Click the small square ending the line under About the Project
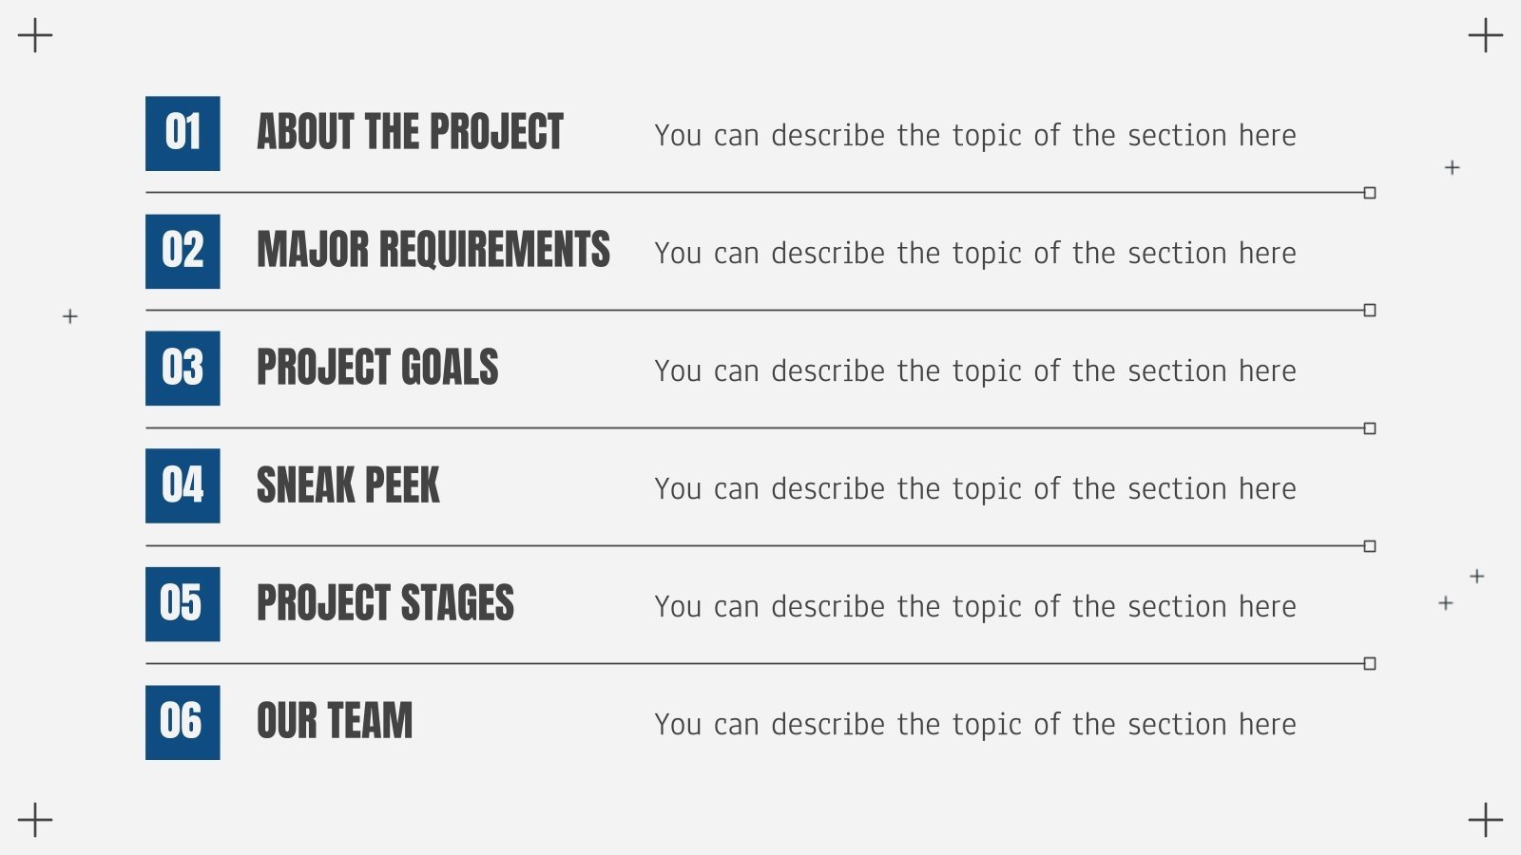This screenshot has height=855, width=1521. point(1370,193)
